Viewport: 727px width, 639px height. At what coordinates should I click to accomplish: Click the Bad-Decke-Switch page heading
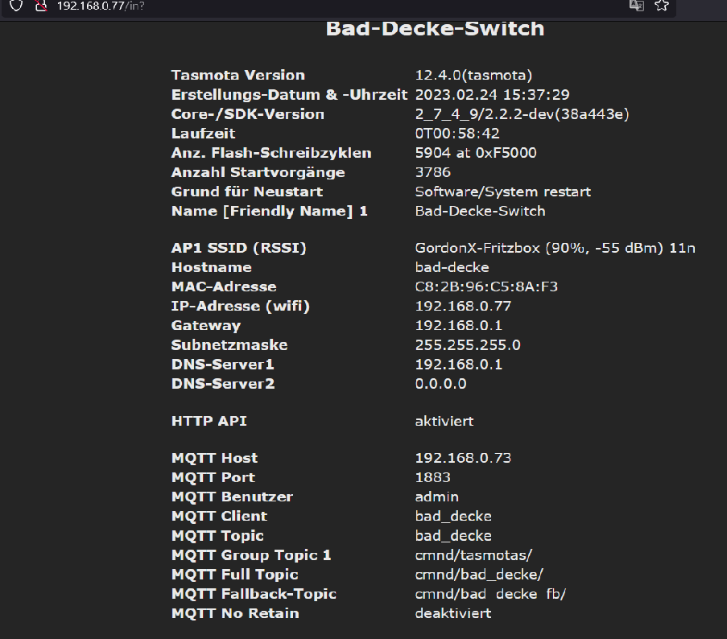[x=435, y=29]
